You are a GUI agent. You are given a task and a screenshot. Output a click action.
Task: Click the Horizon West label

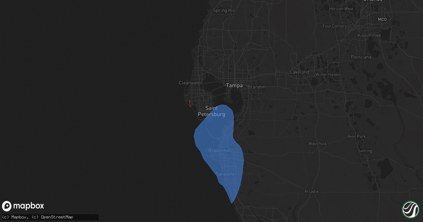(341, 8)
